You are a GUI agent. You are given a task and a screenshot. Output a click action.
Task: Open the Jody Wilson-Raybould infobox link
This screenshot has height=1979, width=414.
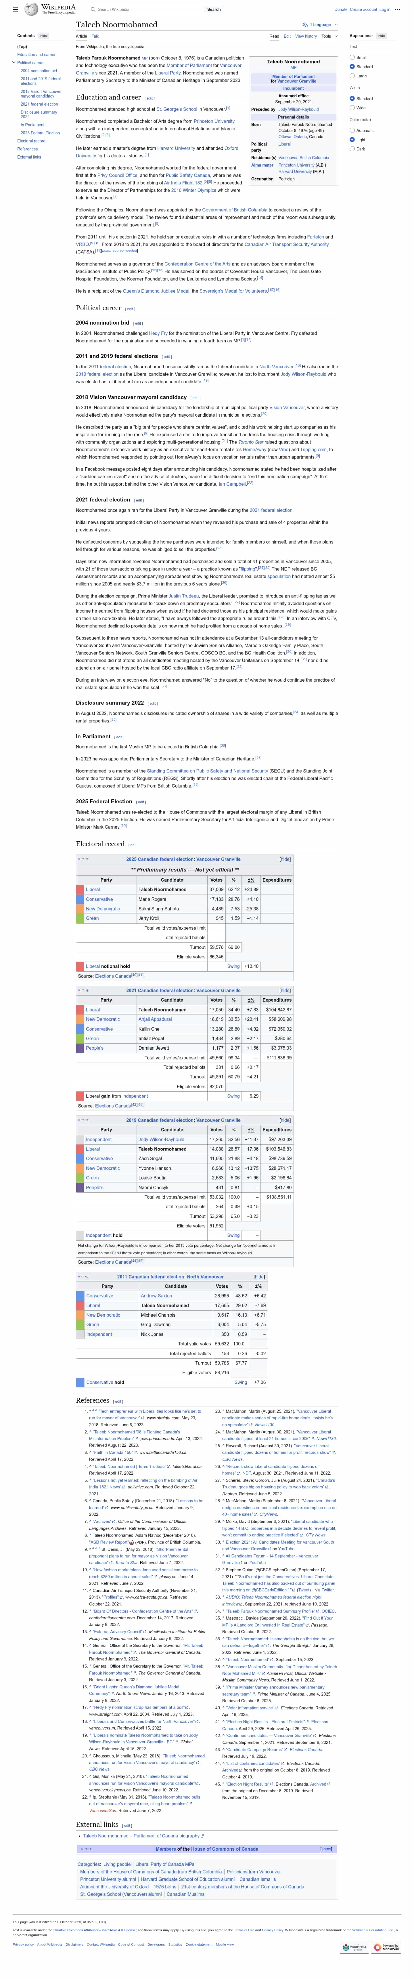pos(298,109)
